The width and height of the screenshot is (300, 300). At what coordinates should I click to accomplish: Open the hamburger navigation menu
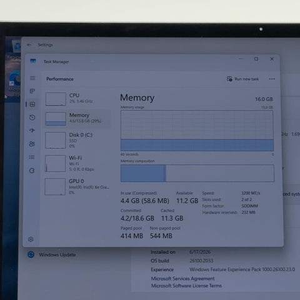point(32,78)
